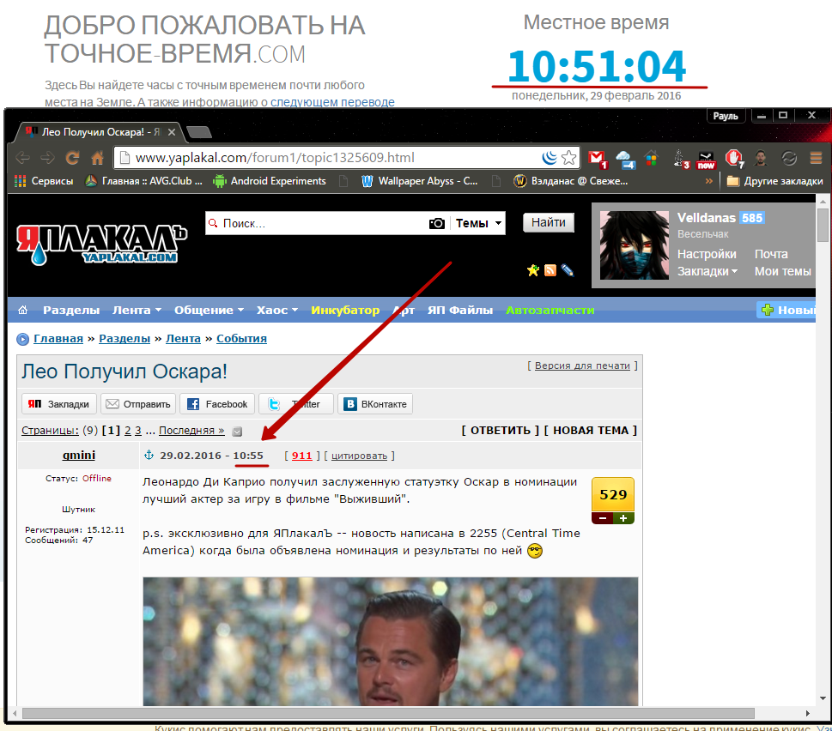832x731 pixels.
Task: Open Мои темы link
Action: [783, 271]
